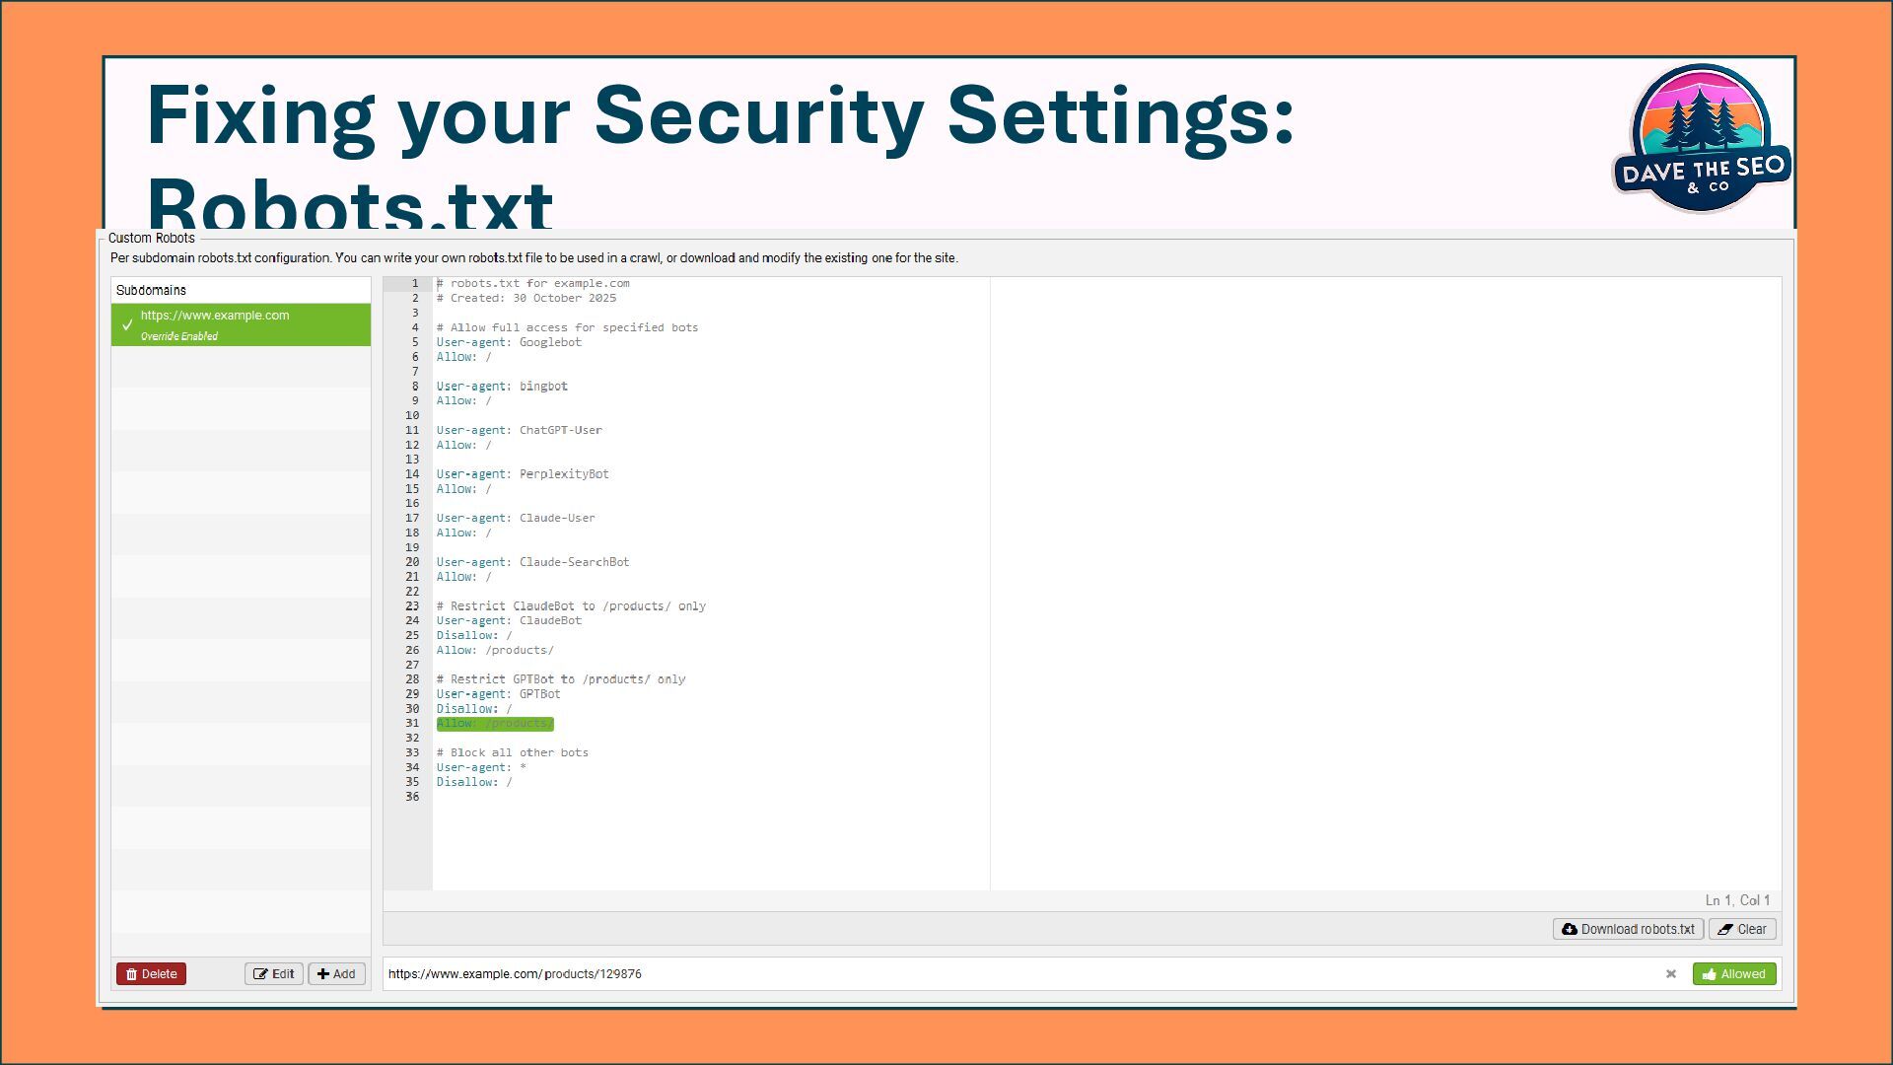This screenshot has width=1893, height=1065.
Task: Select the https://www.example.com subdomain entry
Action: (215, 316)
